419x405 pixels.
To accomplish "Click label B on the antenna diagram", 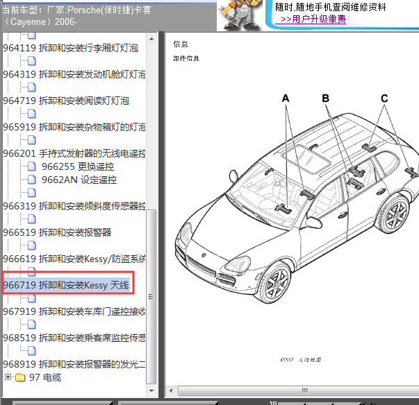I will coord(325,98).
